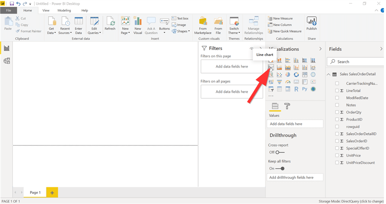Image resolution: width=386 pixels, height=204 pixels.
Task: Open the Format paint roller tab
Action: (x=287, y=106)
